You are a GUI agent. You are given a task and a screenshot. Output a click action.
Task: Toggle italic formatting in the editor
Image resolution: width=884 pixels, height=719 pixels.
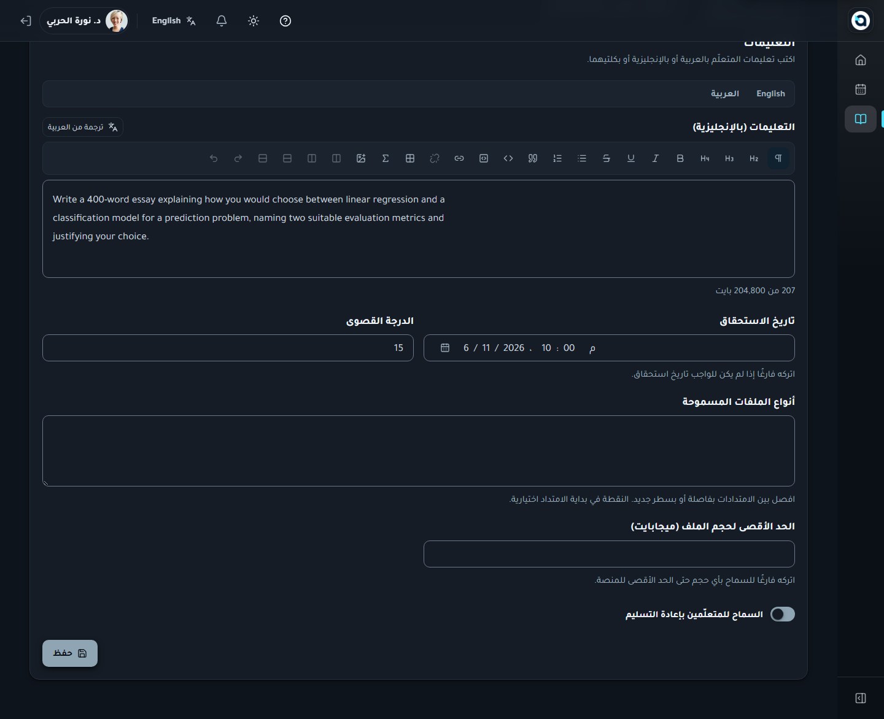tap(656, 158)
